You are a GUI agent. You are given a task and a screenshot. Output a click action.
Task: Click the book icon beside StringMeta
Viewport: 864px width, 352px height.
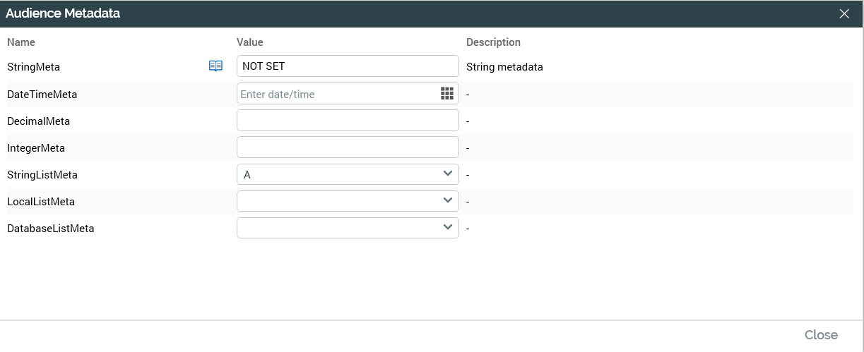click(x=215, y=66)
